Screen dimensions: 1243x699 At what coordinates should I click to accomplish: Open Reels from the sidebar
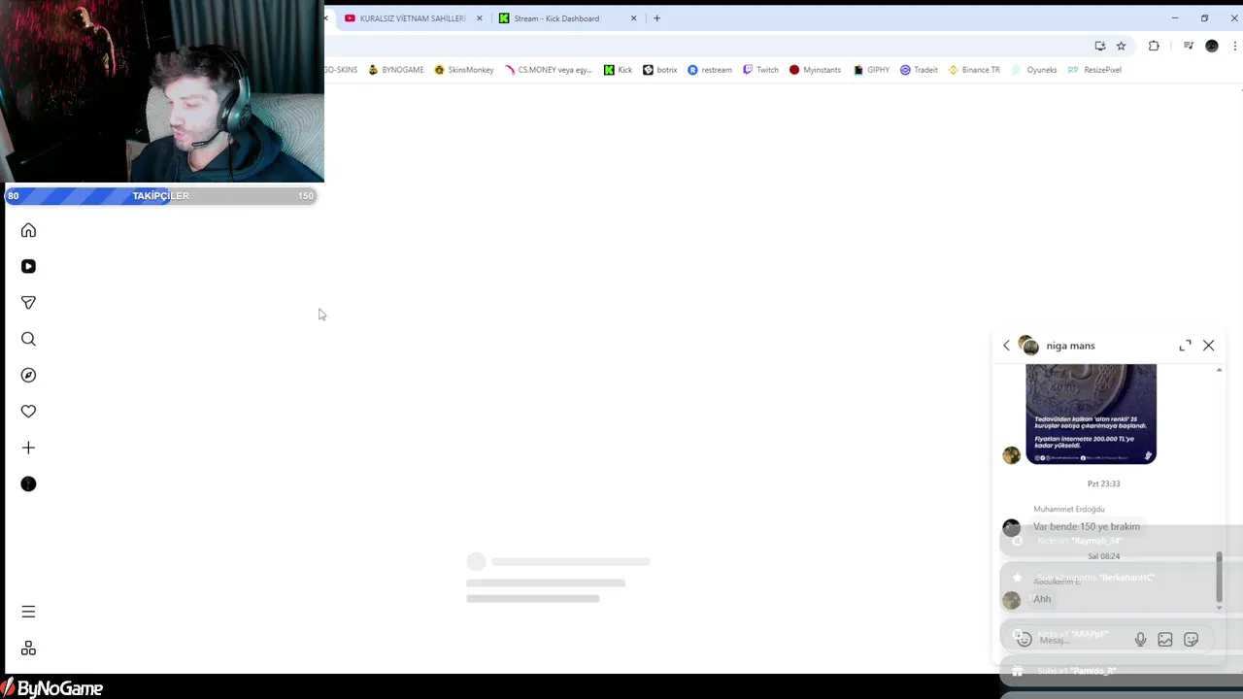28,266
